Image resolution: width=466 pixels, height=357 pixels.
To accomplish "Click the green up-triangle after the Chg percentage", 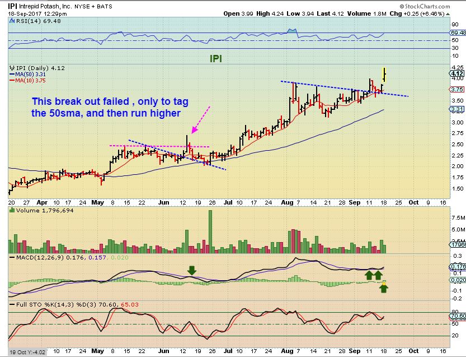I will click(448, 14).
